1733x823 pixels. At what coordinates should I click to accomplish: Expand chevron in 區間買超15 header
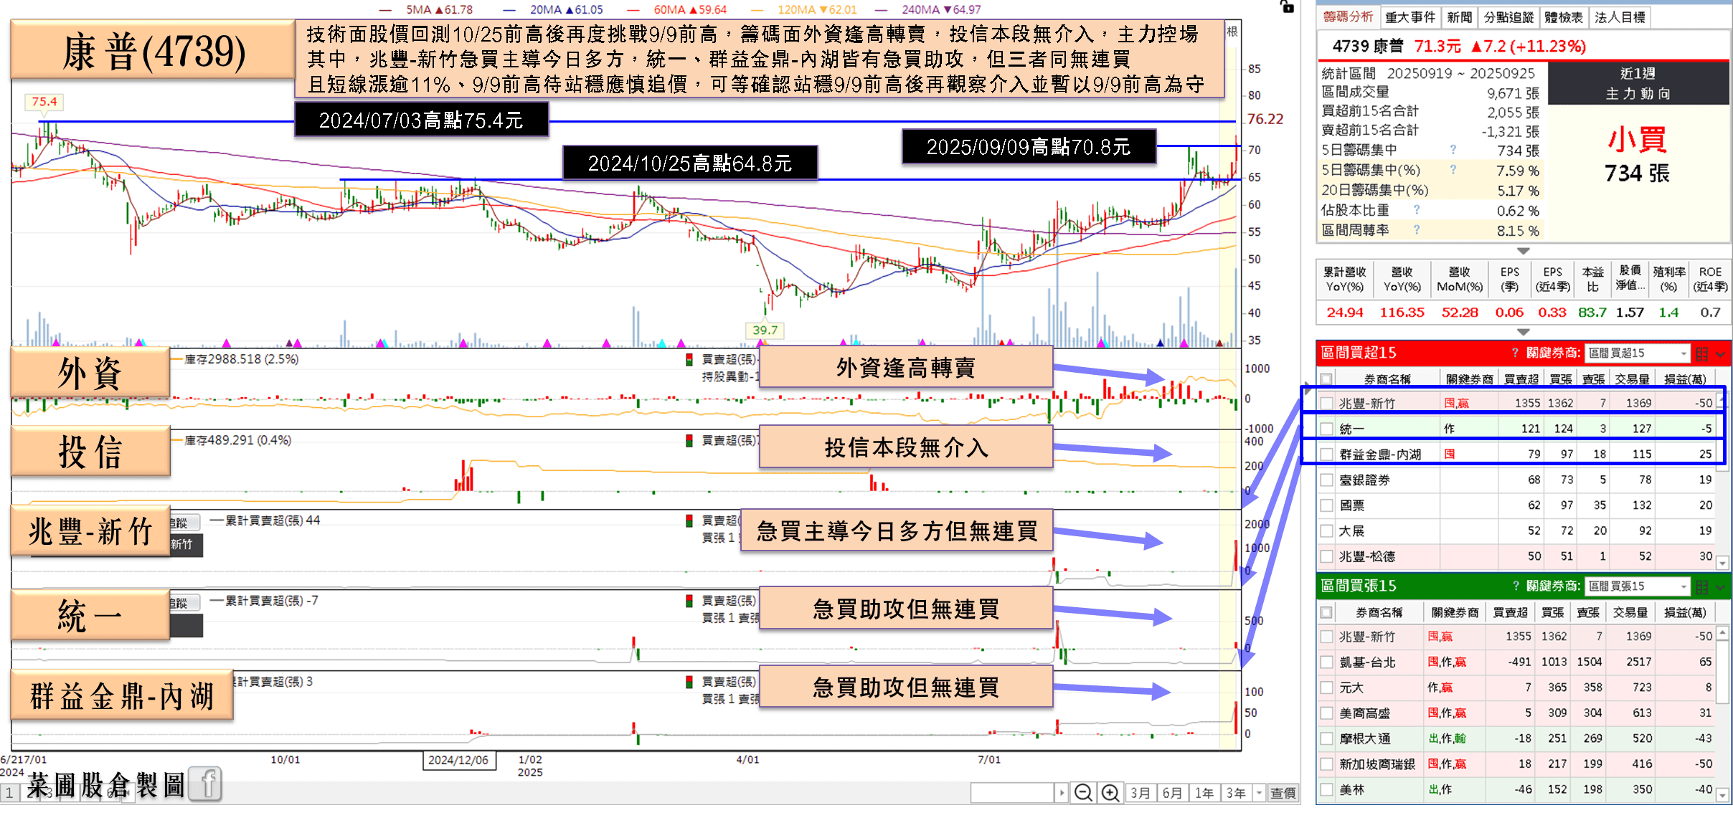pos(1720,354)
